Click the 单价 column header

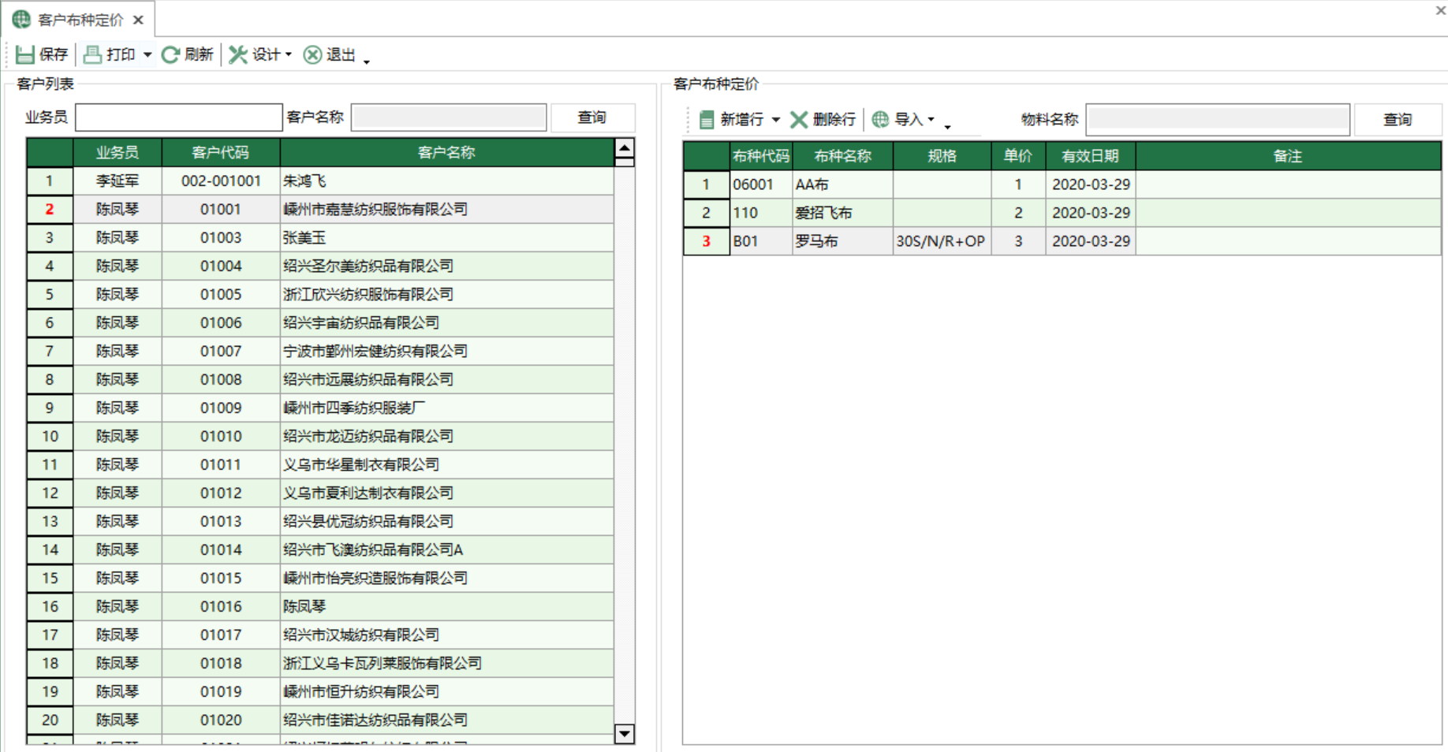point(1018,156)
